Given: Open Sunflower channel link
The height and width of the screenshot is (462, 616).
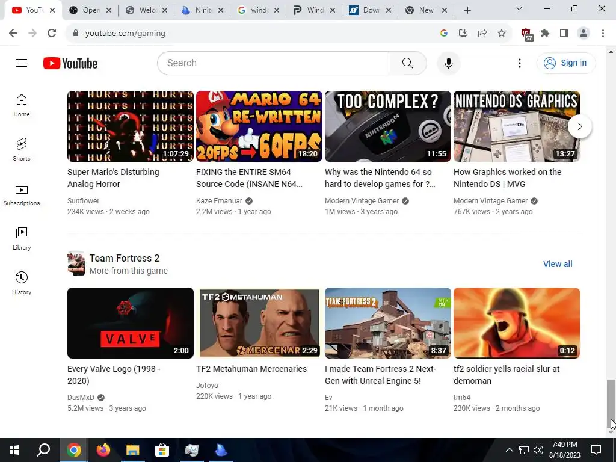Looking at the screenshot, I should click(83, 201).
